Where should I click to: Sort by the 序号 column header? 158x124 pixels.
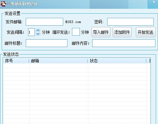pos(16,61)
